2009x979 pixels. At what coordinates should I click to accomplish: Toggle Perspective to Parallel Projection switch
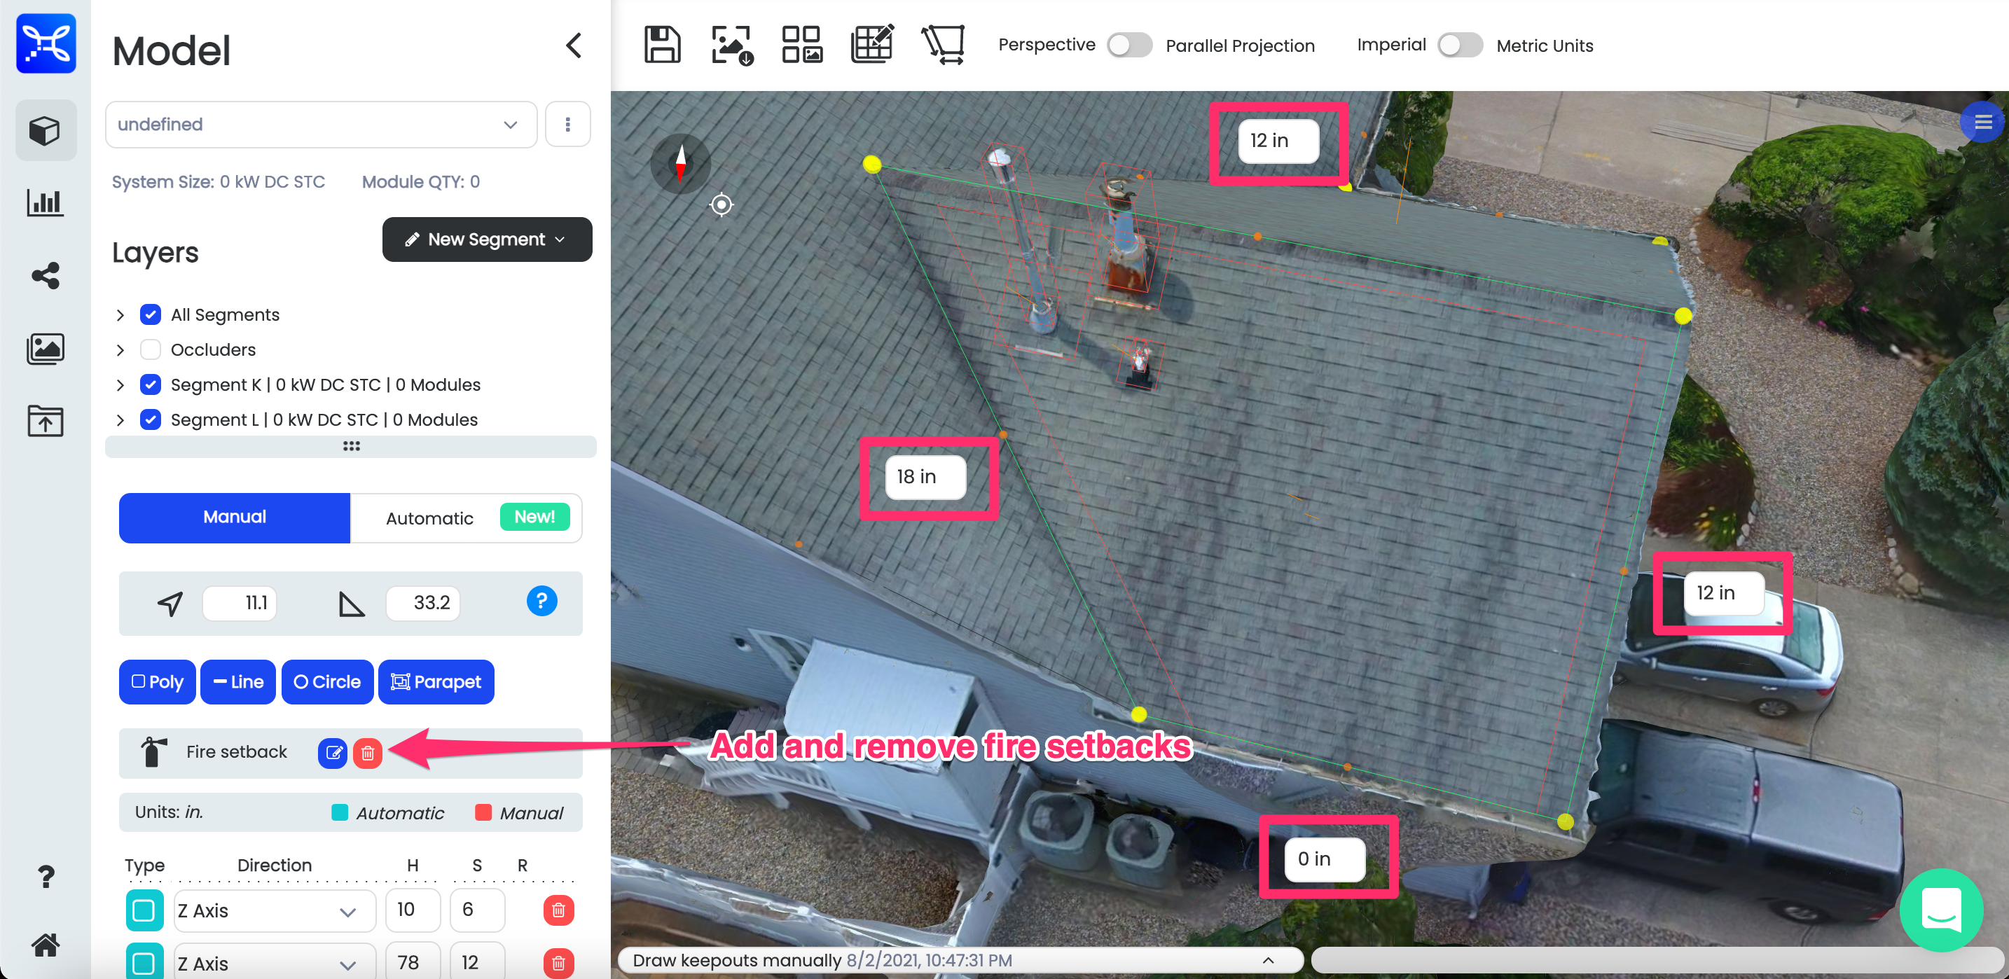1129,46
